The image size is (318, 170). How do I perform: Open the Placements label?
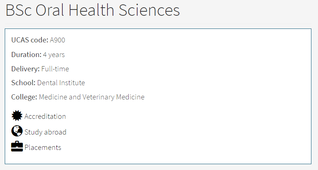click(43, 147)
